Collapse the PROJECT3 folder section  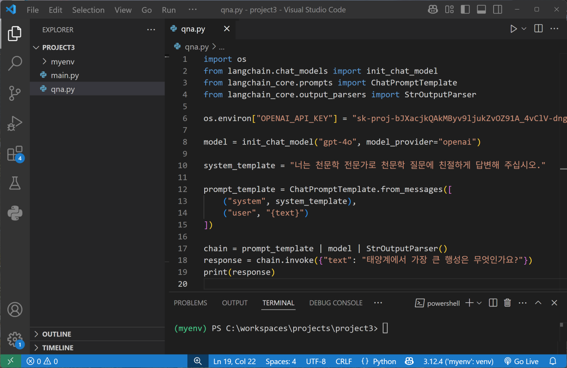coord(97,47)
